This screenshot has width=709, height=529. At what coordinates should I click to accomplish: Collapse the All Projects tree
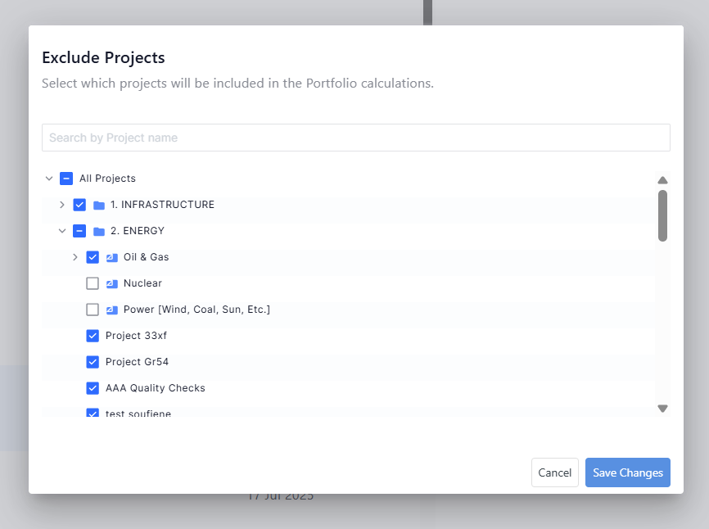(49, 179)
